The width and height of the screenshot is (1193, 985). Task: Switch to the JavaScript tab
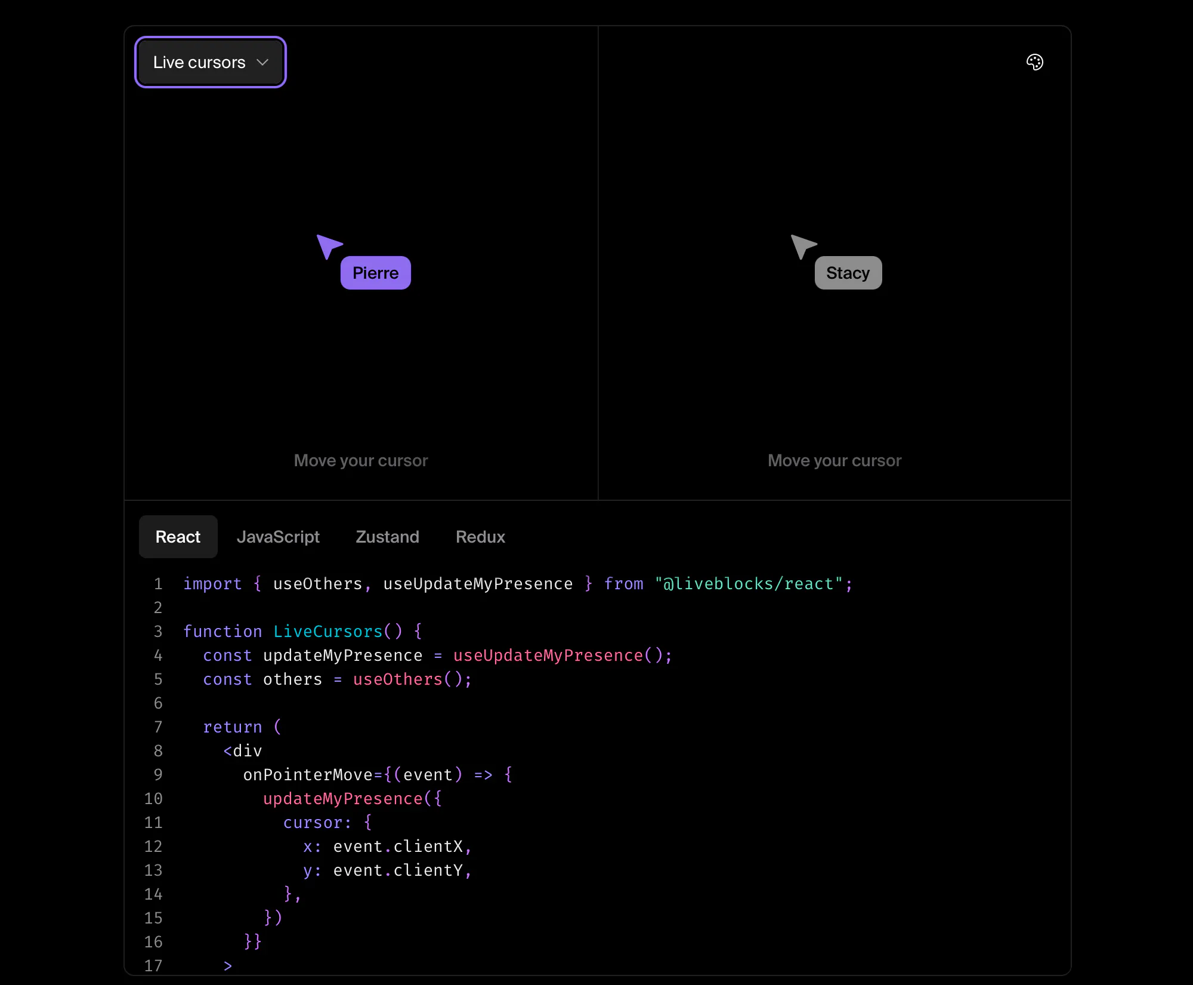pyautogui.click(x=278, y=537)
